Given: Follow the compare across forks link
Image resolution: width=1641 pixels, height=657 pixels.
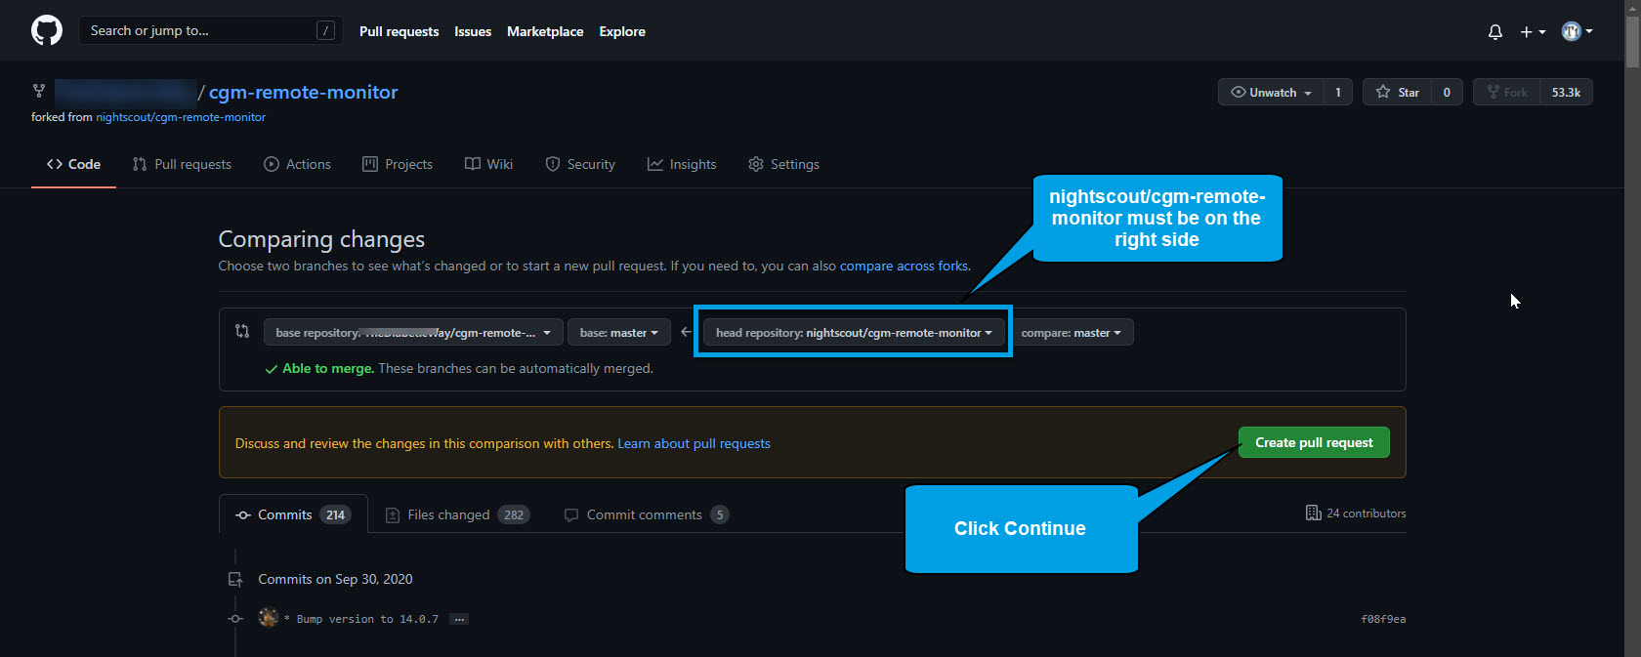Looking at the screenshot, I should point(904,266).
